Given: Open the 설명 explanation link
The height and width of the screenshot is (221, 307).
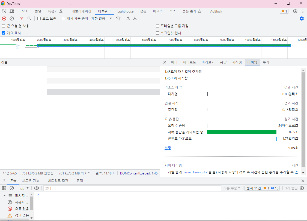Looking at the screenshot, I should 168,148.
